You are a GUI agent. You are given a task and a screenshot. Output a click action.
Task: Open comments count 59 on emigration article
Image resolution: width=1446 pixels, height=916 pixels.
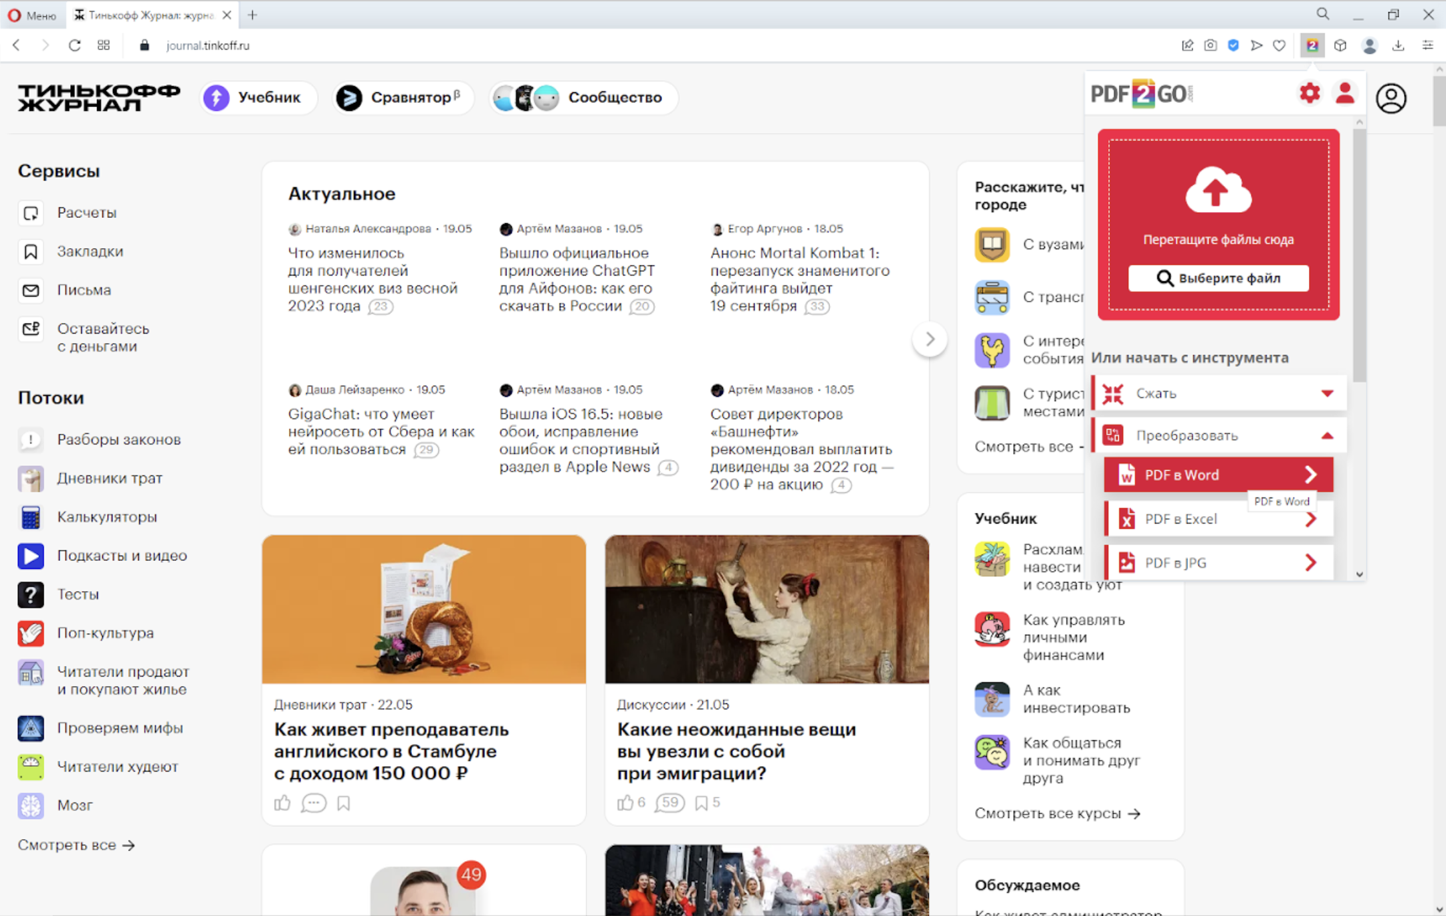point(669,802)
